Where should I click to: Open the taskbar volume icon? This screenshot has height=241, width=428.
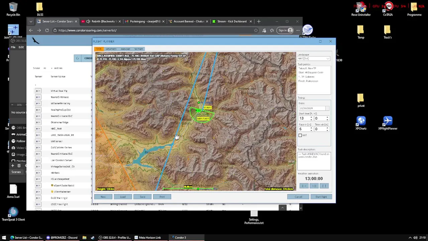[x=415, y=238]
